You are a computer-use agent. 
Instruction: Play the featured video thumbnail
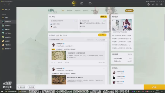tap(122, 25)
